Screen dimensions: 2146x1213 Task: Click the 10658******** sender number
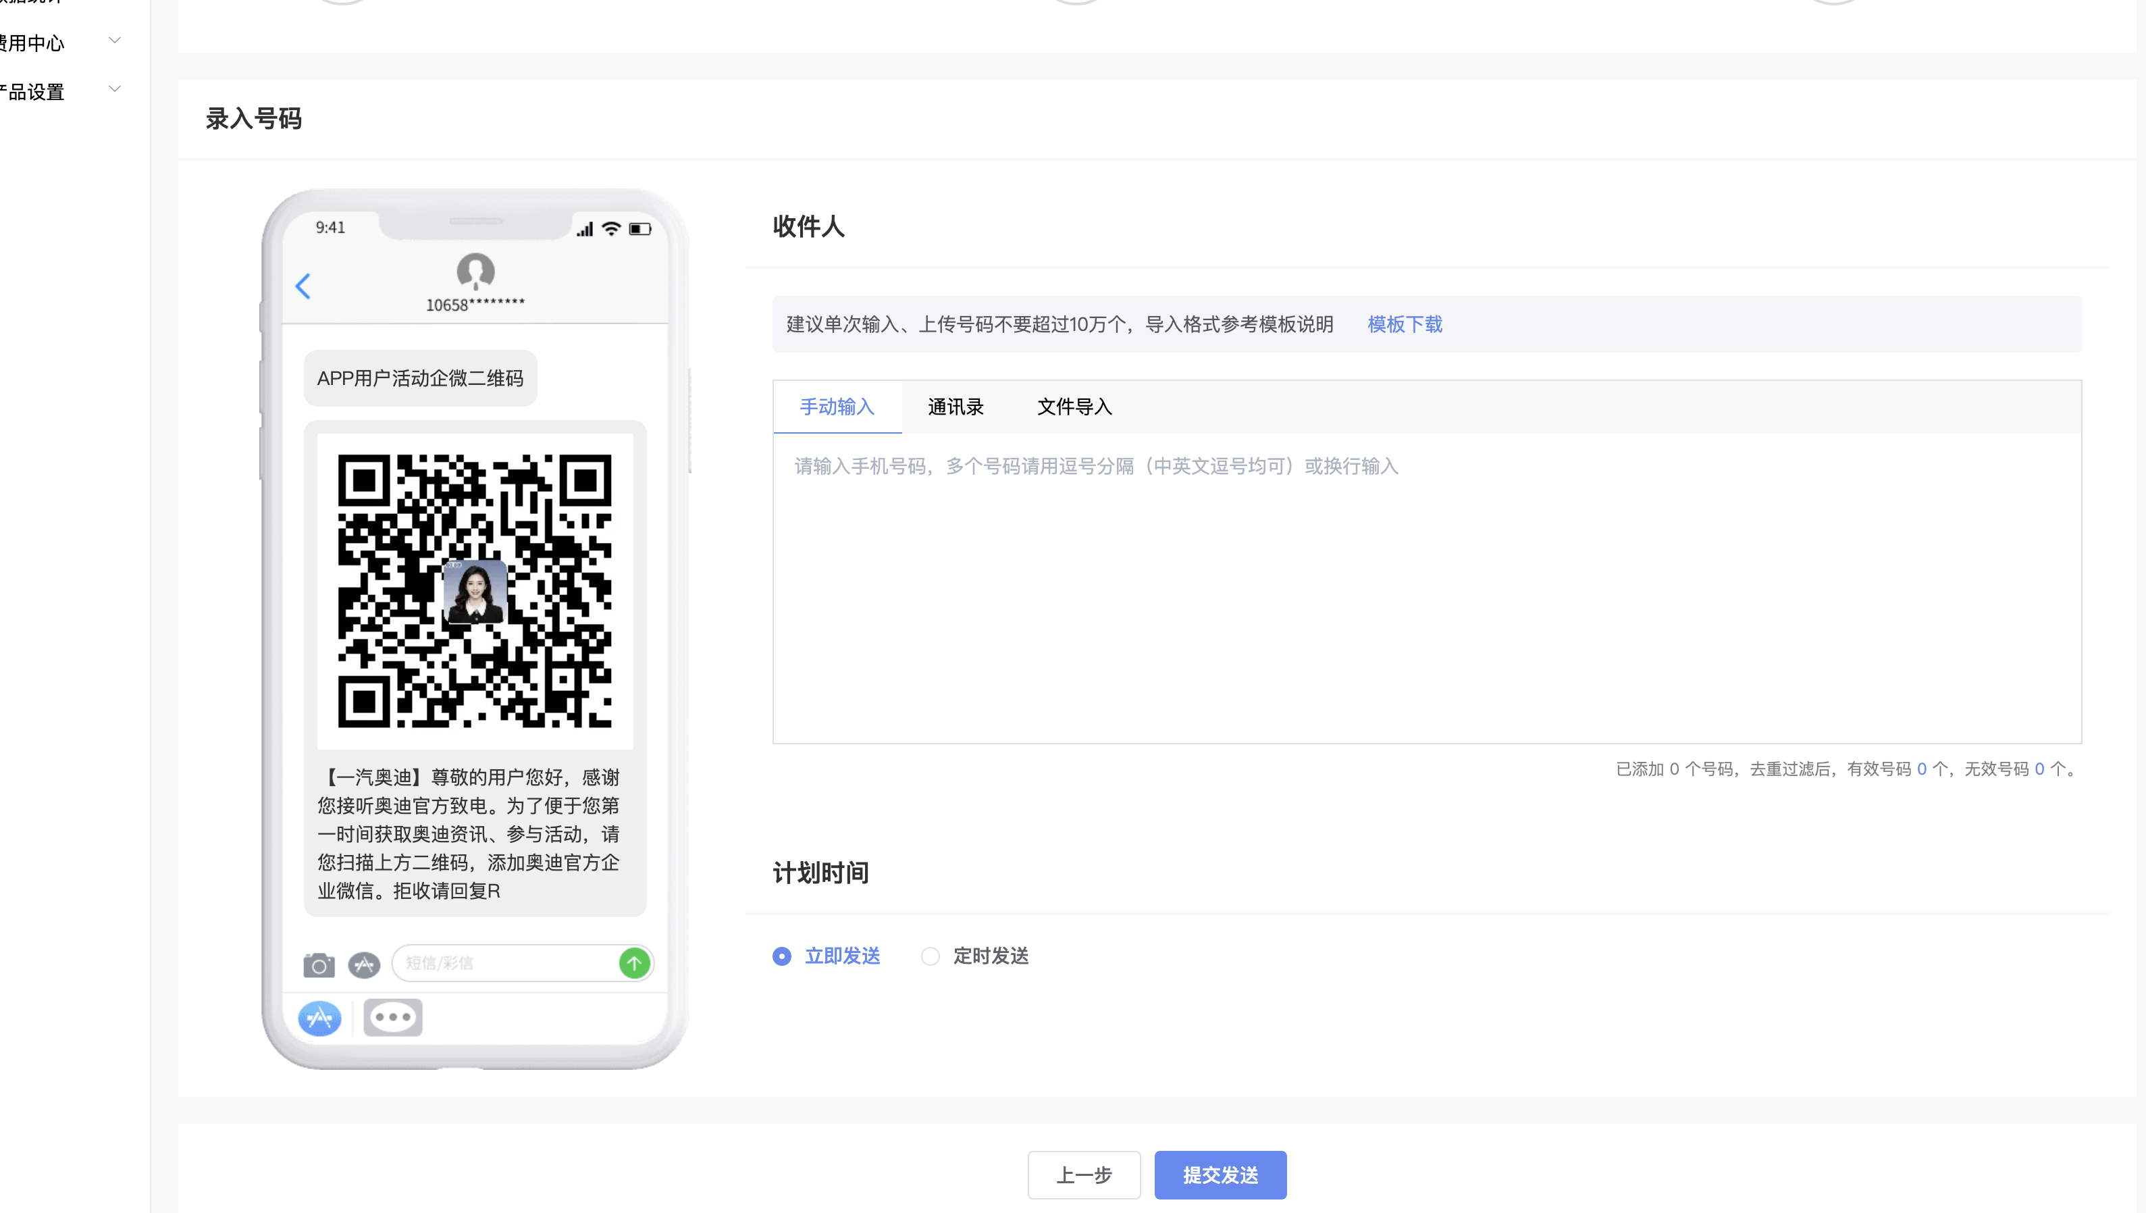[x=475, y=305]
